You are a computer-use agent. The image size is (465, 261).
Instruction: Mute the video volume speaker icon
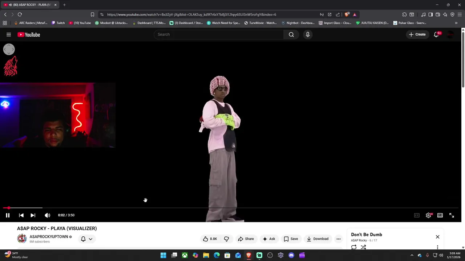47,215
